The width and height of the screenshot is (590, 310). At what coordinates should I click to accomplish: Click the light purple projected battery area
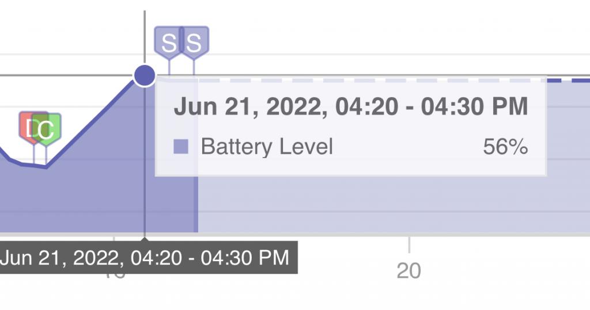coord(391,205)
